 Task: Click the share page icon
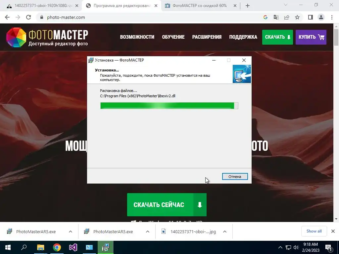pos(287,17)
